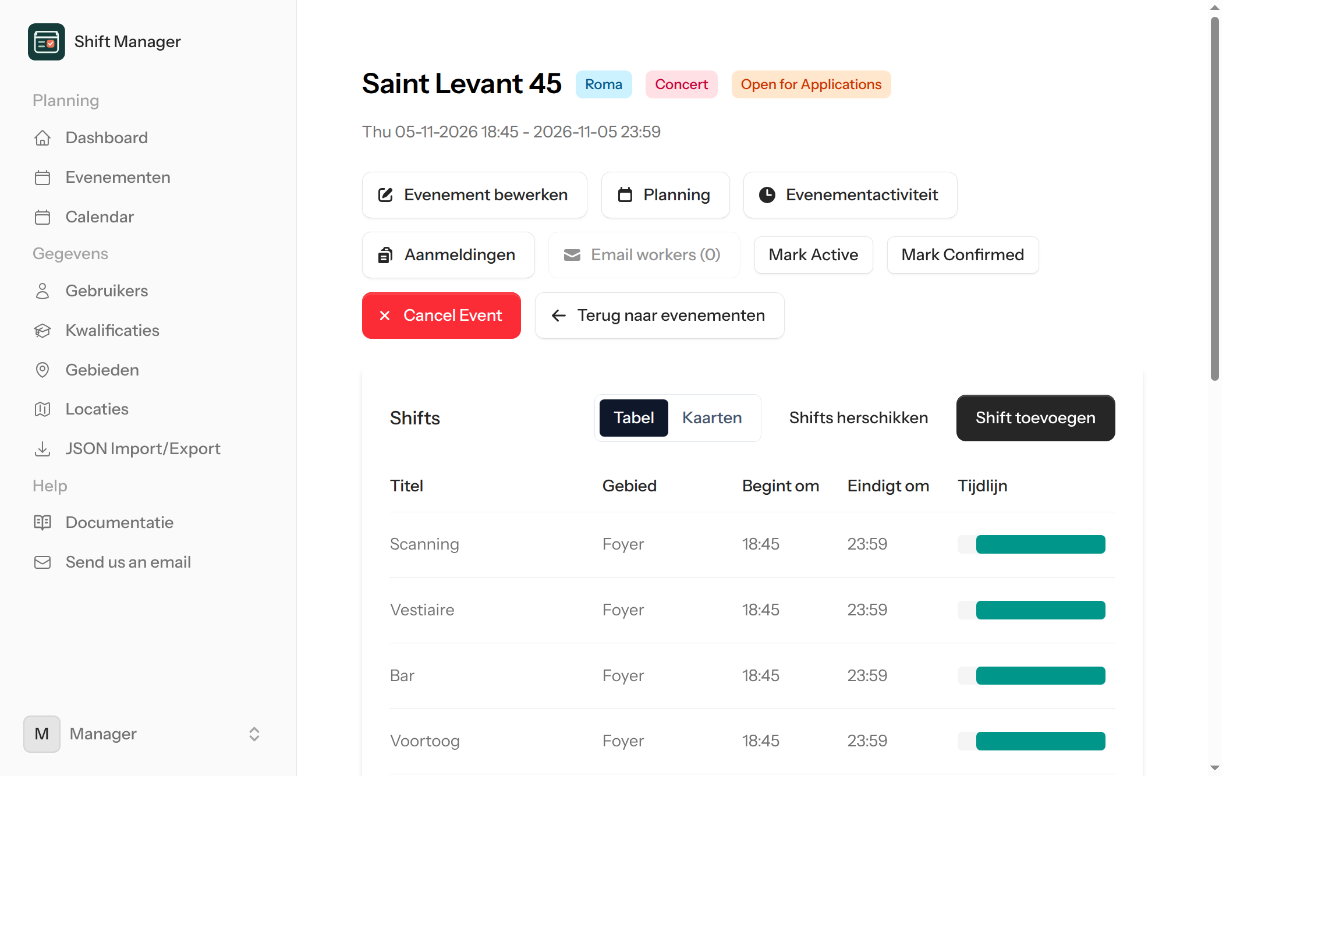The width and height of the screenshot is (1336, 928).
Task: Open Dashboard via its home icon
Action: point(42,138)
